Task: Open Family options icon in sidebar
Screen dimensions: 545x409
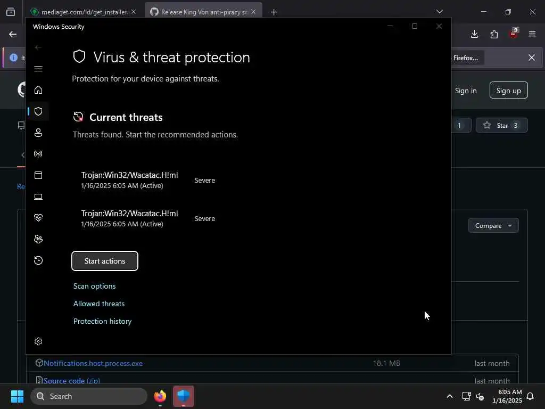Action: click(38, 239)
